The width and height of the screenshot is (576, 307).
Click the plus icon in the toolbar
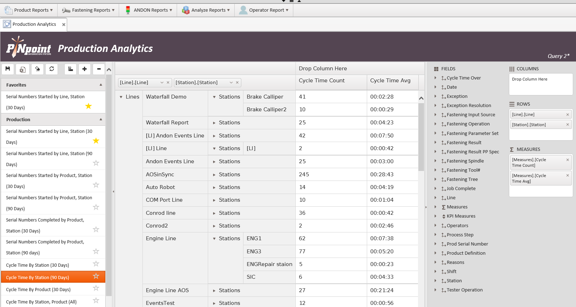tap(84, 69)
